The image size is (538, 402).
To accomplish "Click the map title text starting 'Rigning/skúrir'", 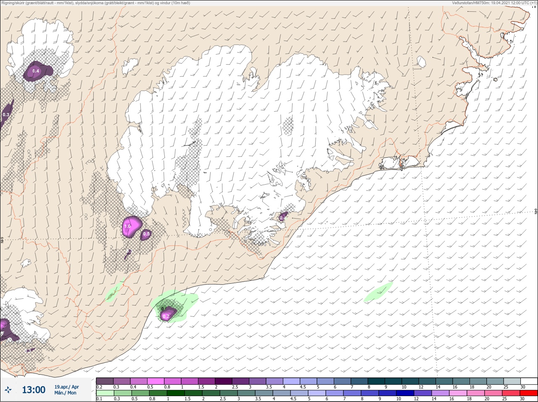I will [95, 3].
